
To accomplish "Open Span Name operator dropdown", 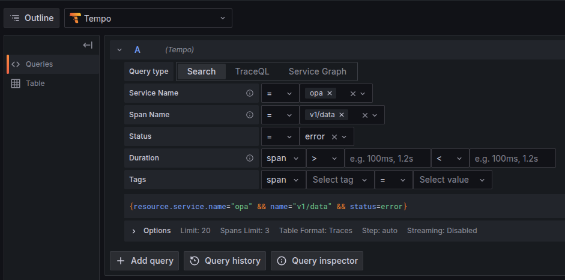I will 280,115.
